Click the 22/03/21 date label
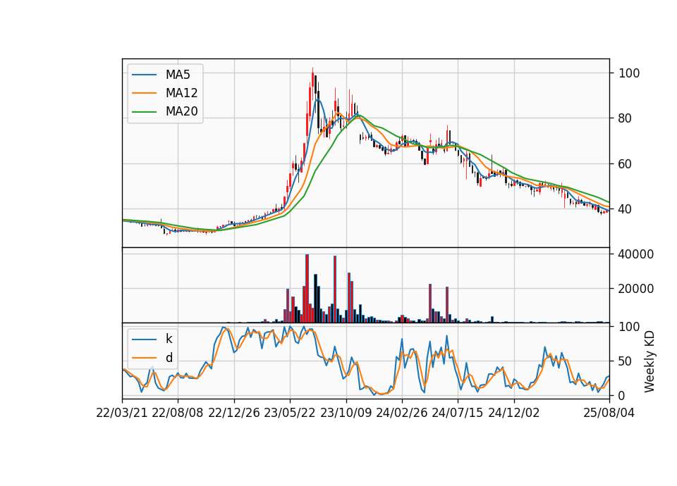This screenshot has width=677, height=486. [x=122, y=413]
